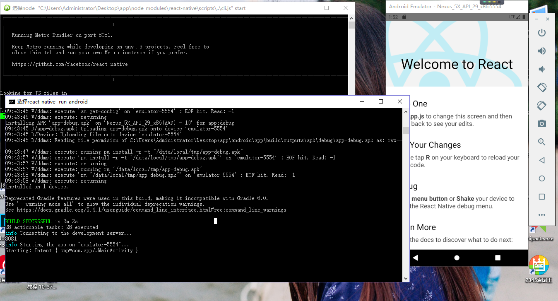Click the LTE signal indicator in Android status bar
Viewport: 558px width, 301px height.
[515, 17]
